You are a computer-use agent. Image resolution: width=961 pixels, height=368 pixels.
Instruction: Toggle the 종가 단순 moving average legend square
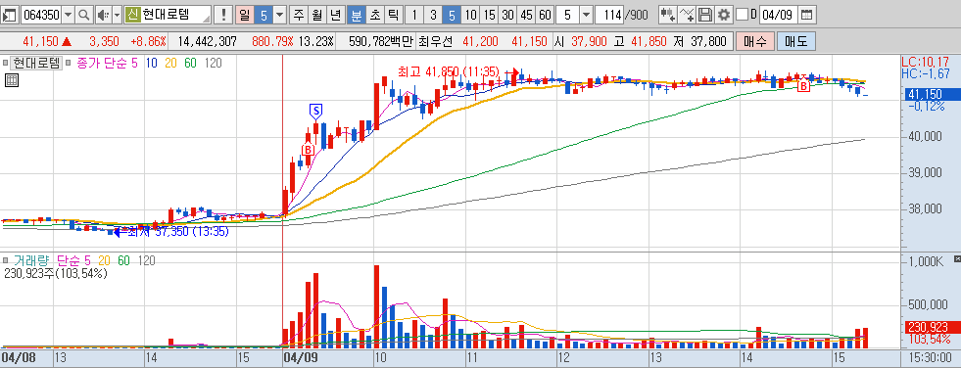pos(68,63)
